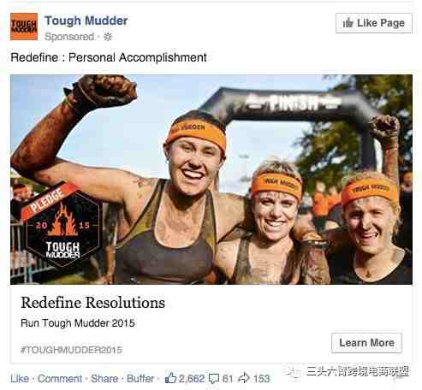Open the Tough Mudder page name link

pos(86,21)
